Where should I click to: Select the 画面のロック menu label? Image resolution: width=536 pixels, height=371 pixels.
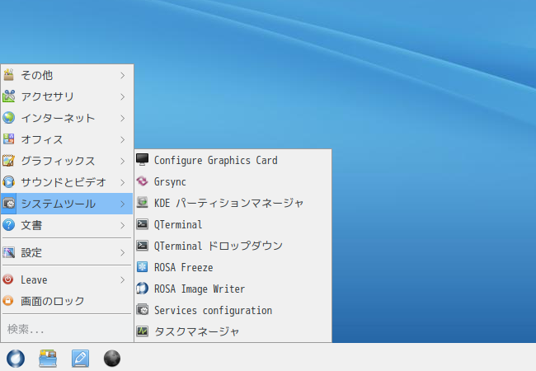pyautogui.click(x=52, y=301)
